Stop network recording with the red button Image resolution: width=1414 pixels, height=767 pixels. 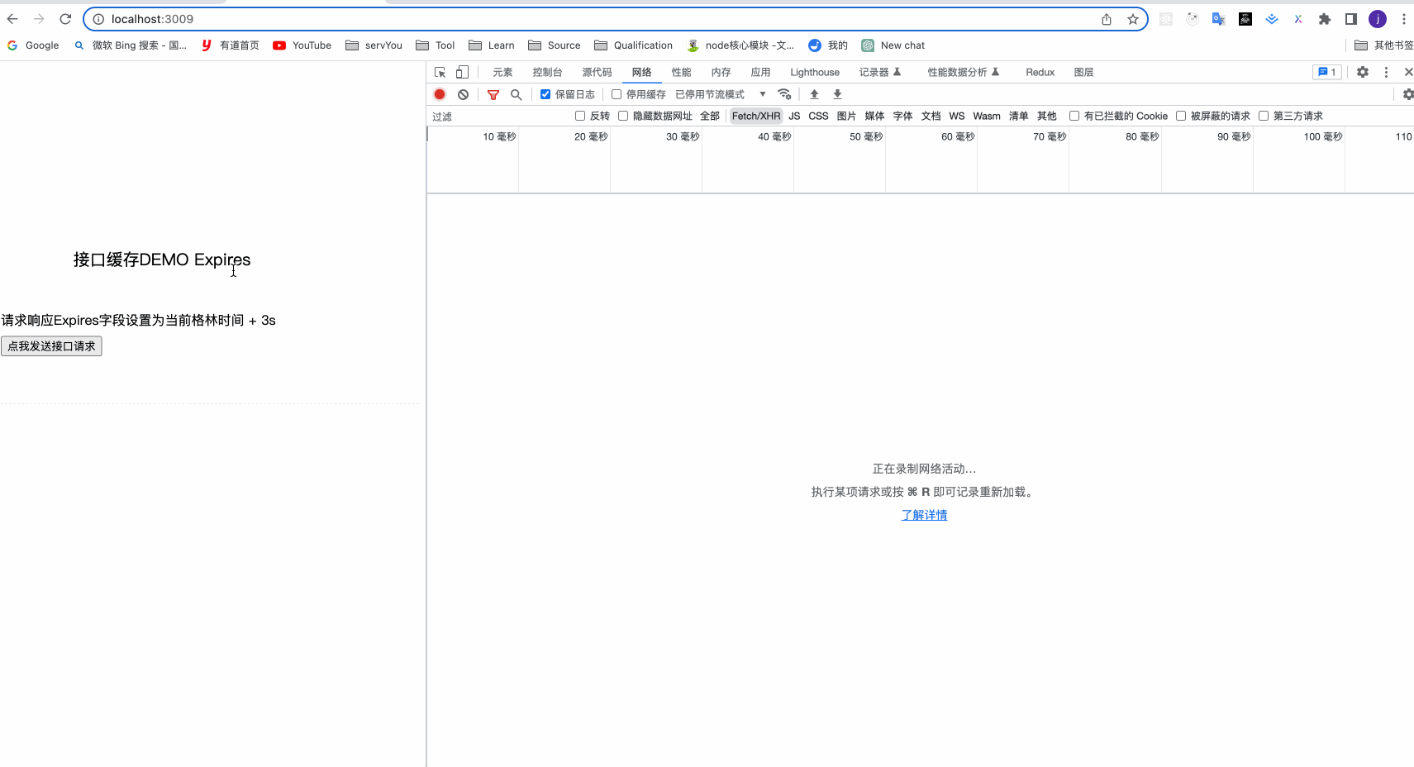coord(440,94)
